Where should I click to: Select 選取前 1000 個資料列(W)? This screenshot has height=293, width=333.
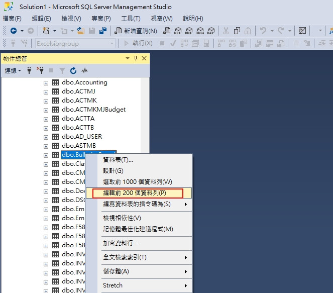pyautogui.click(x=139, y=182)
